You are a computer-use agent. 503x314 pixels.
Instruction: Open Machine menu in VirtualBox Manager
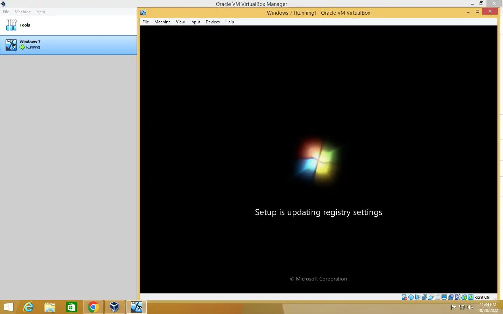23,12
